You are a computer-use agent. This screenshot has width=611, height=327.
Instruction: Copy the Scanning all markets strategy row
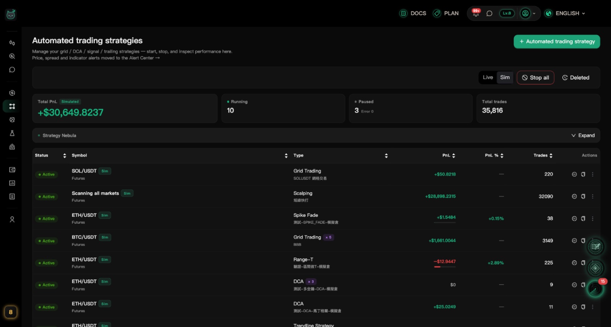coord(583,197)
